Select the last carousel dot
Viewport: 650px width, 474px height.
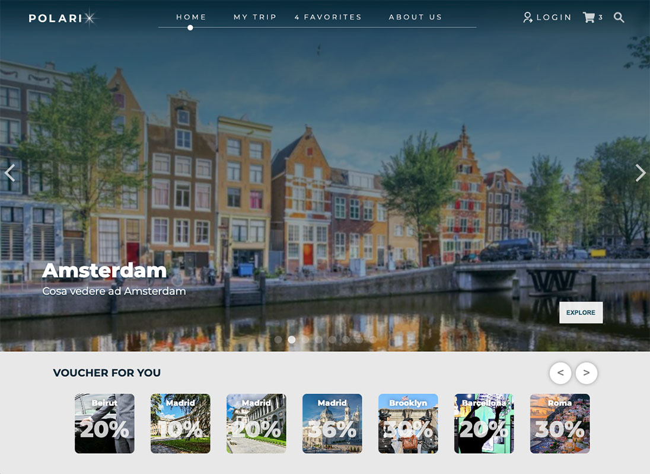click(372, 340)
